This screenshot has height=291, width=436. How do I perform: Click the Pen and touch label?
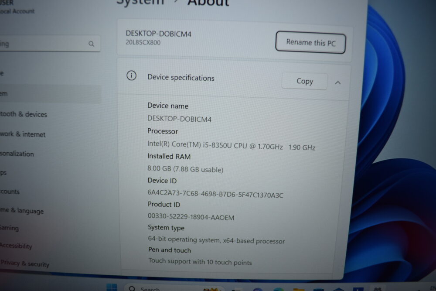170,250
